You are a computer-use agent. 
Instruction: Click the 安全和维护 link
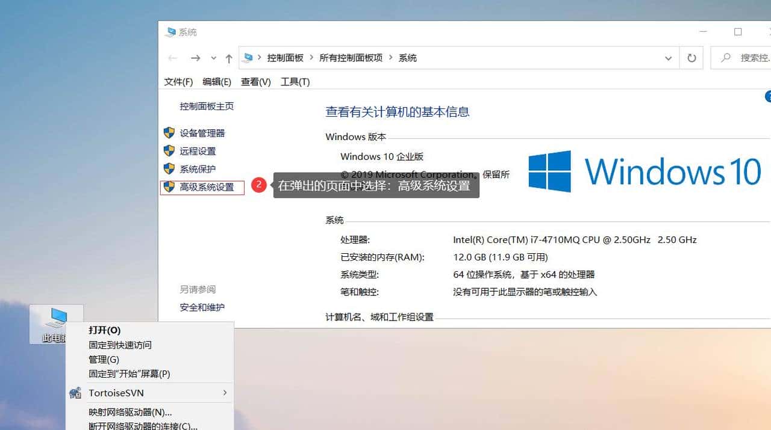(204, 307)
